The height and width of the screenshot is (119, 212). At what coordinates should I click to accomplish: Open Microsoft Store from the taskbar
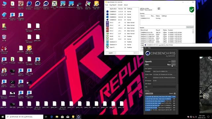(x=62, y=117)
